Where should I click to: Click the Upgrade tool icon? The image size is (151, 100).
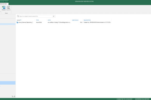(8, 7)
